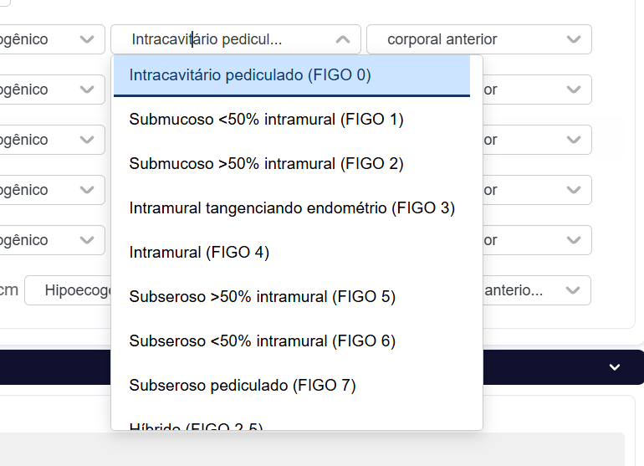
Task: Open third row echogenicity dropdown chevron
Action: point(87,140)
